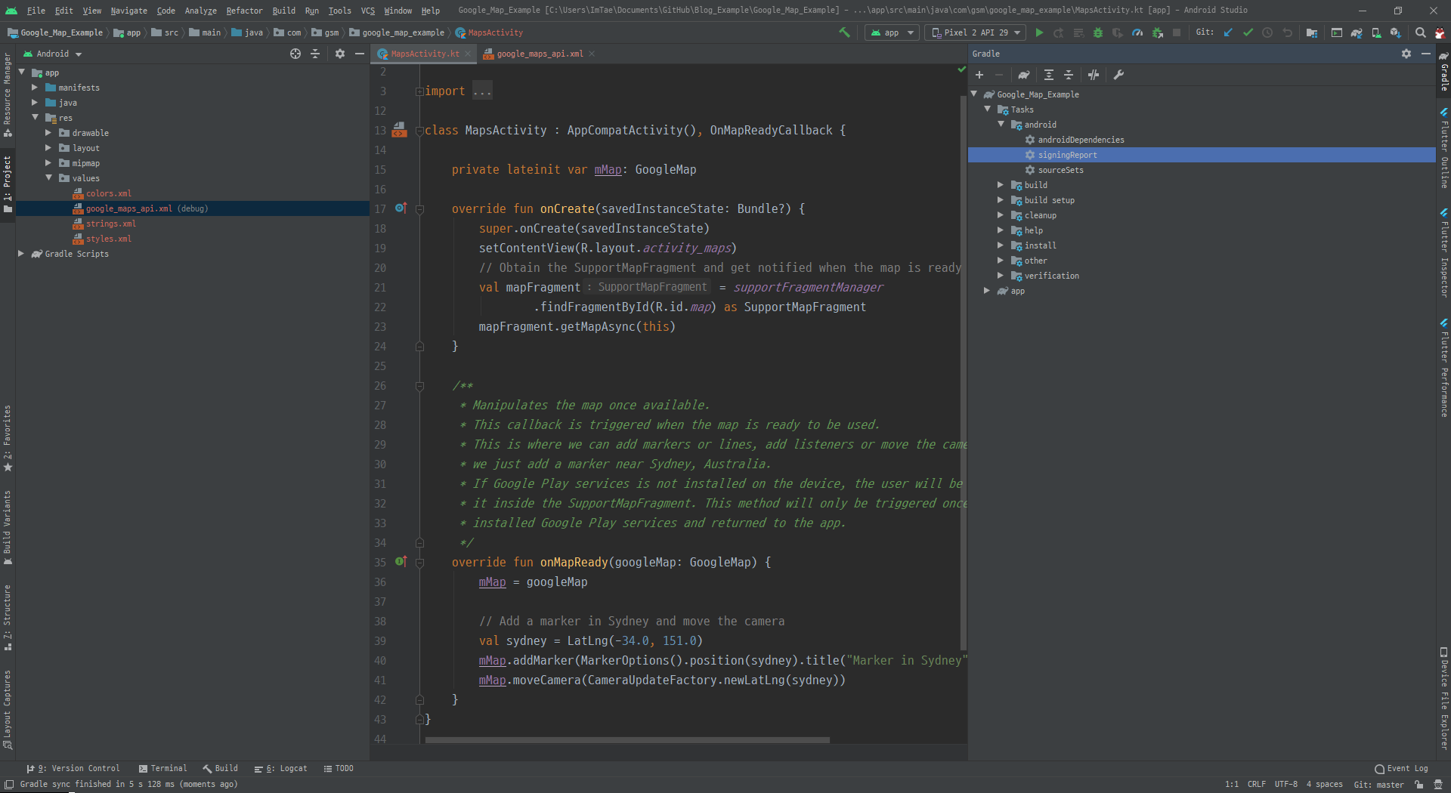This screenshot has height=793, width=1451.
Task: Open Project Structure toolbar icon
Action: point(1312,32)
